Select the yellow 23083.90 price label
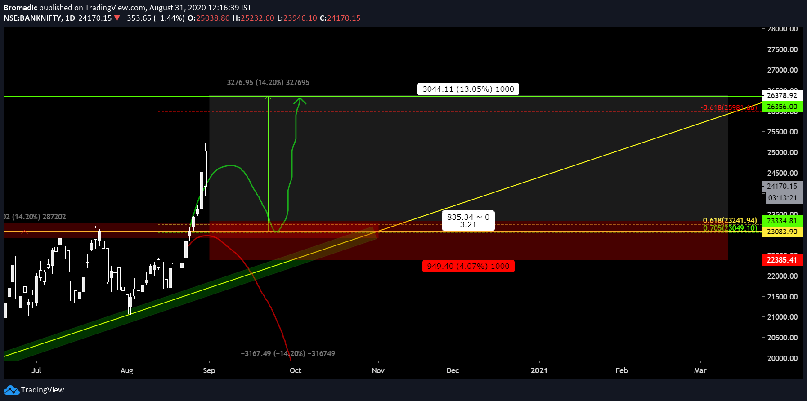This screenshot has width=807, height=401. 782,232
